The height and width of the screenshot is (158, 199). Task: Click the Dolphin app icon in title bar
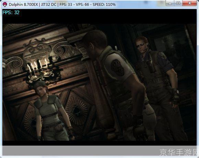point(5,4)
